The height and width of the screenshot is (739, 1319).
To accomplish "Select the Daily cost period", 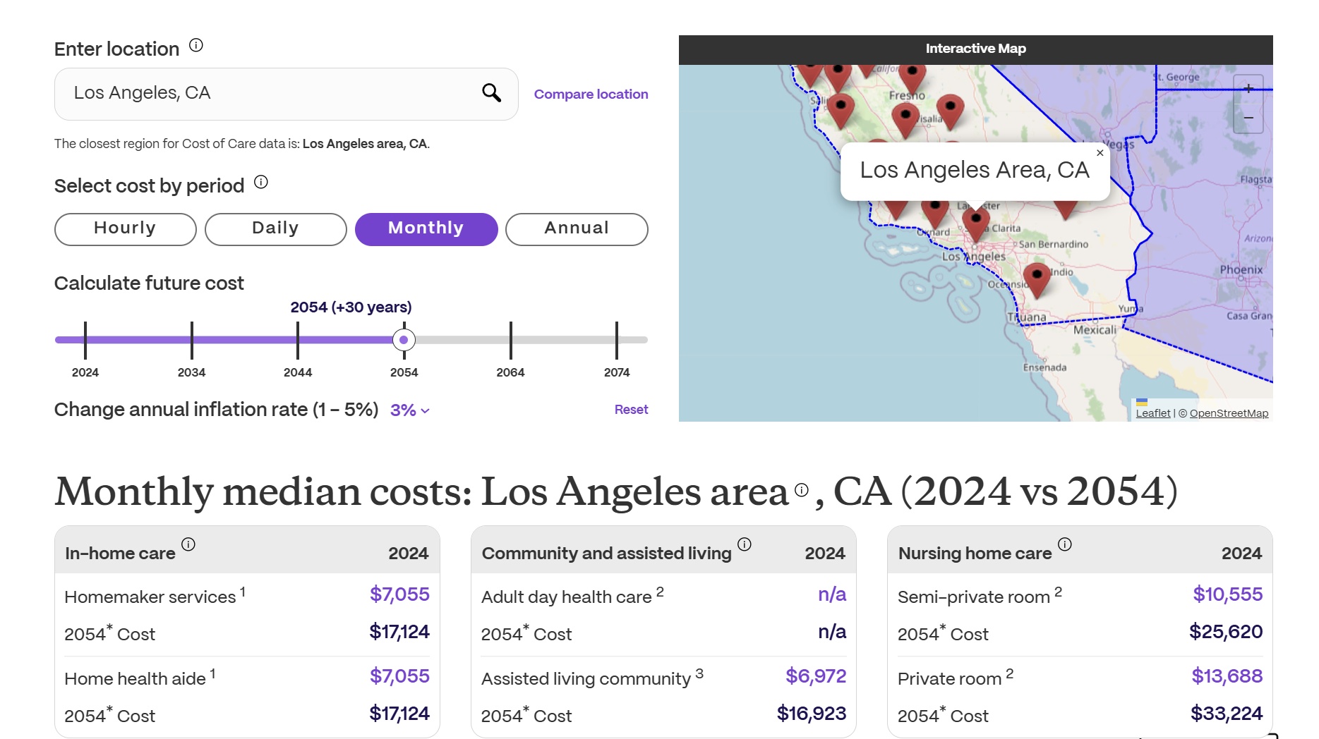I will click(275, 229).
